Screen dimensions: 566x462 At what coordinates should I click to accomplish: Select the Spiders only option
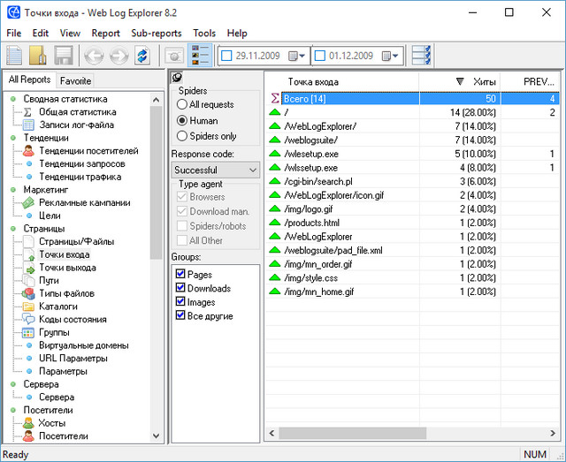[x=182, y=136]
